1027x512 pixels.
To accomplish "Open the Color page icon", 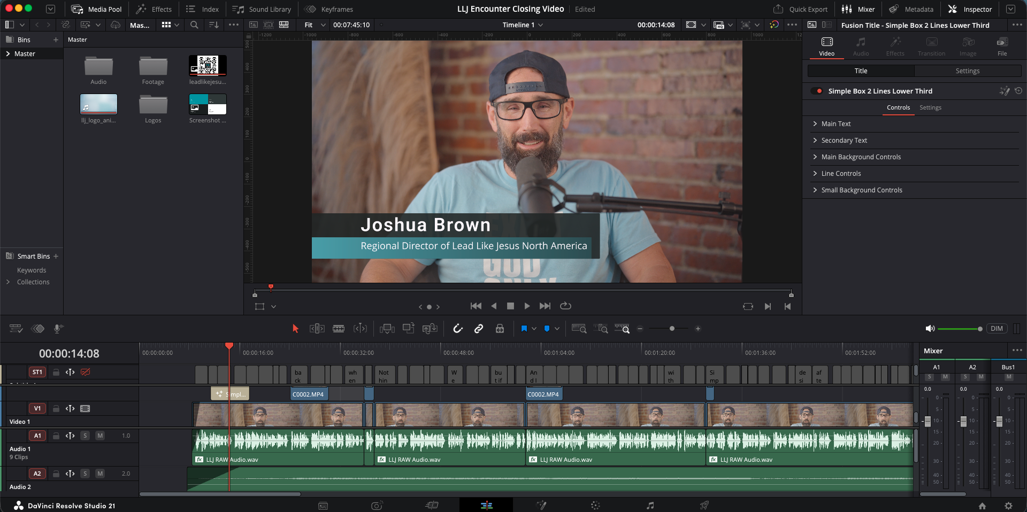I will click(595, 506).
